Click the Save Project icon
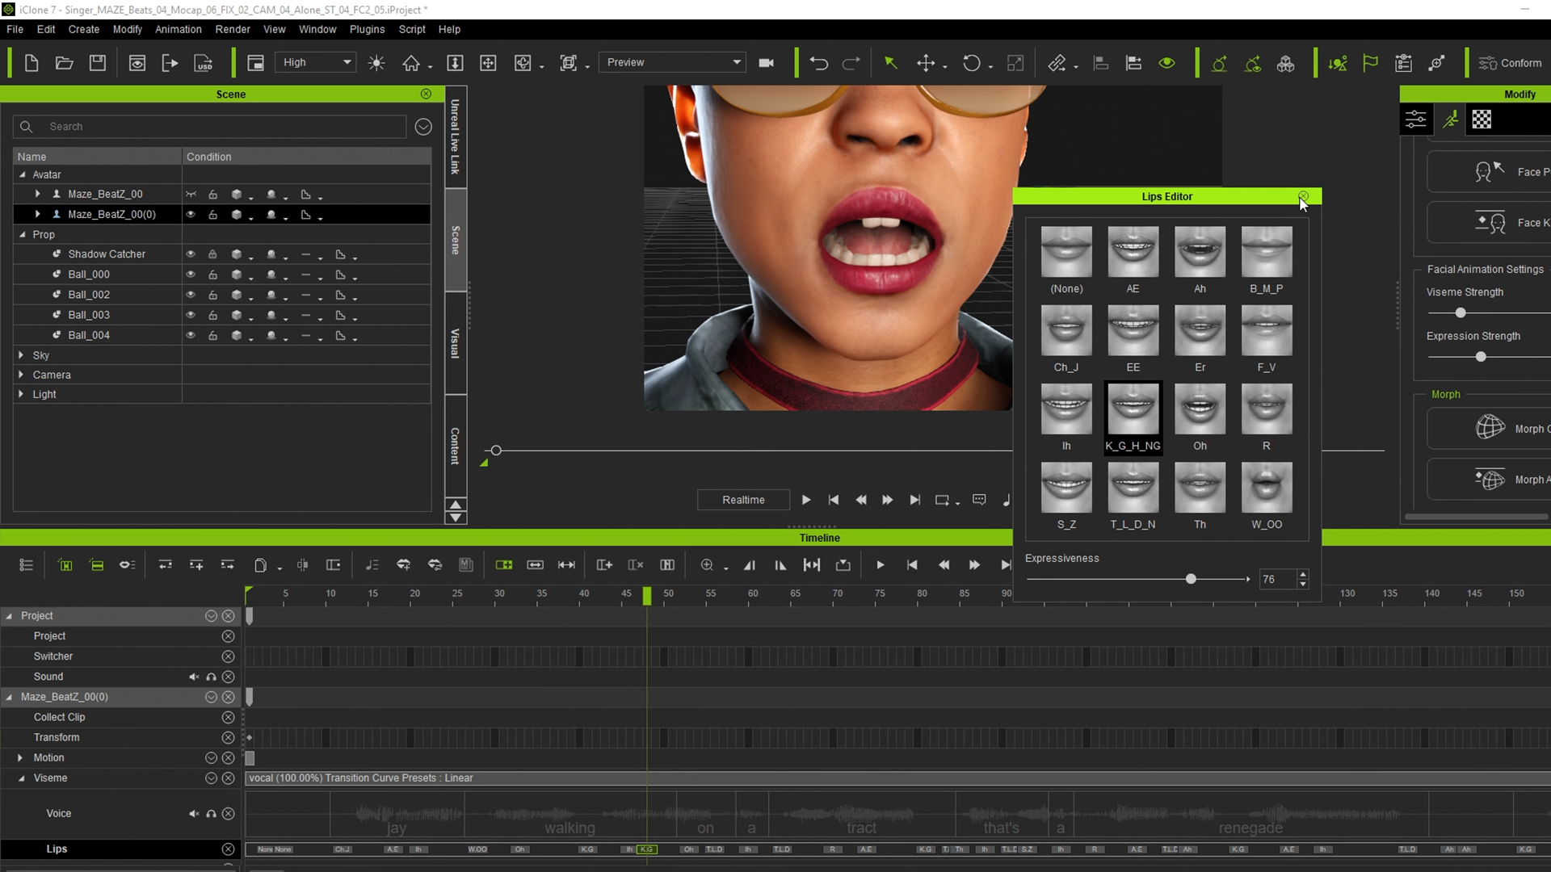Viewport: 1551px width, 872px height. point(97,63)
